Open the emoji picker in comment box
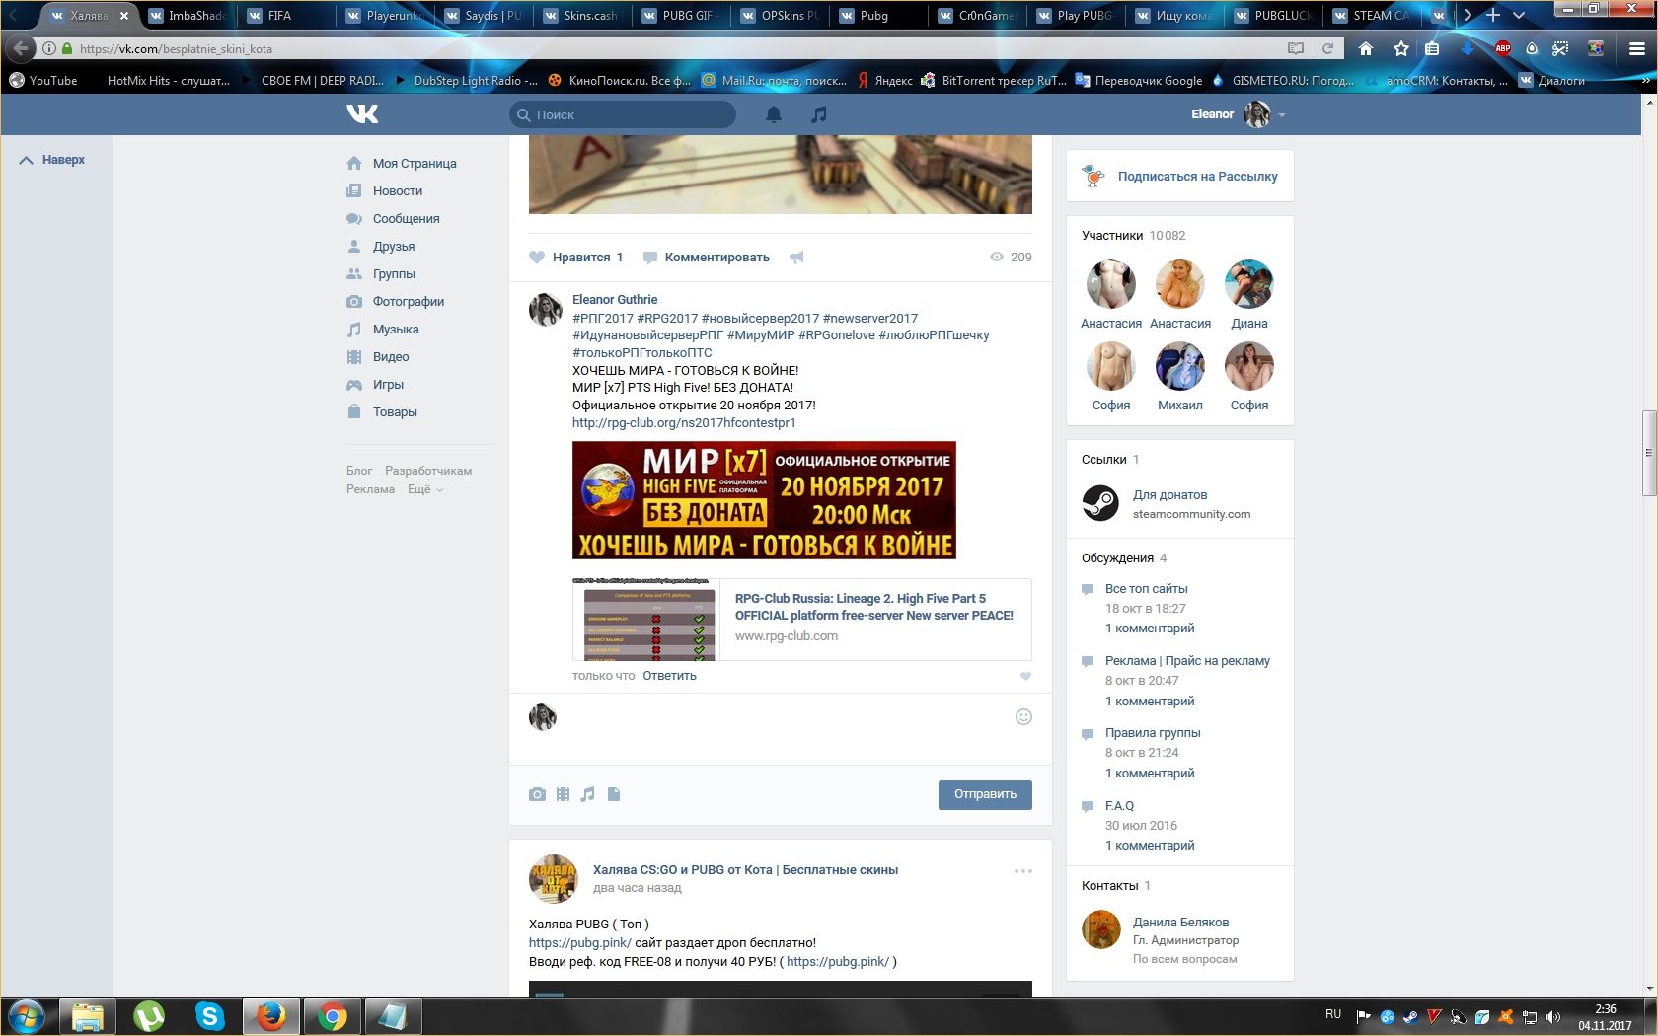This screenshot has height=1036, width=1658. [x=1023, y=717]
